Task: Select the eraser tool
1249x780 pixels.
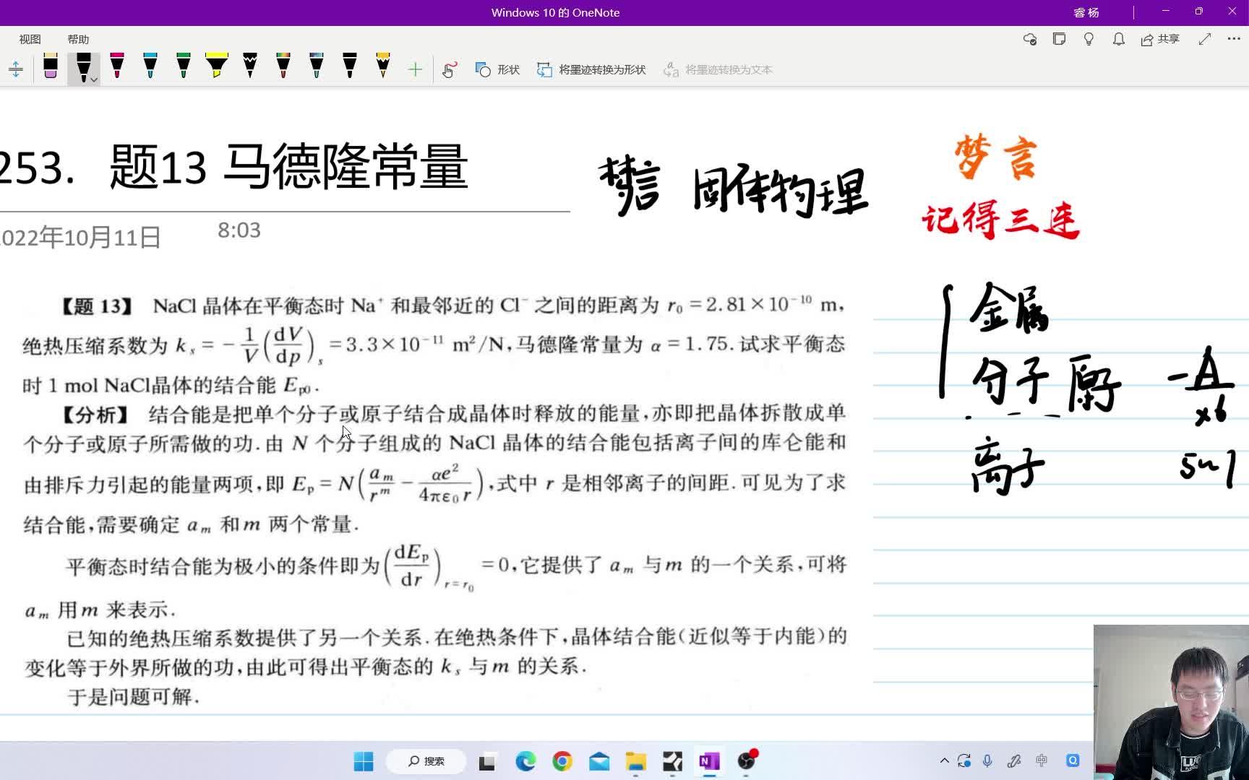Action: (x=51, y=66)
